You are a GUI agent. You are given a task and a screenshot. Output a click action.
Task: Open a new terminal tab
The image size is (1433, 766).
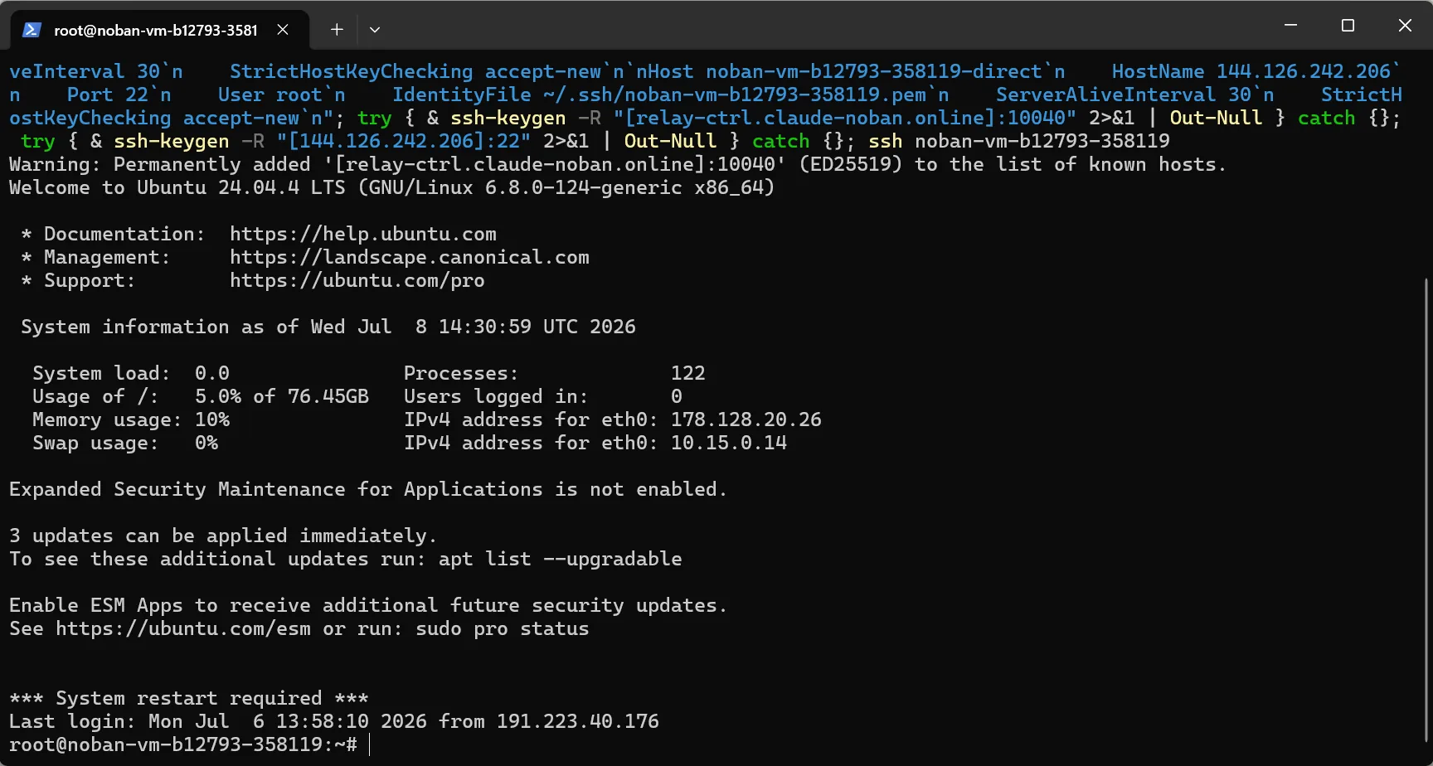(x=337, y=30)
